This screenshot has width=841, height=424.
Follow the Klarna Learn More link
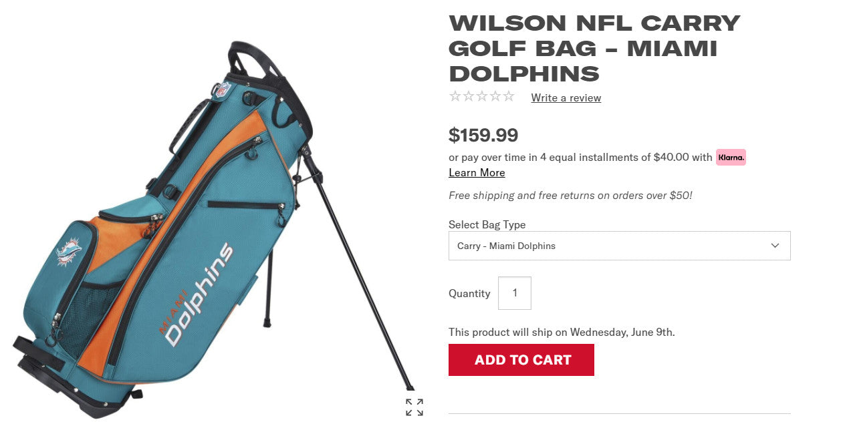477,172
